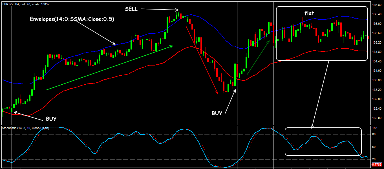Click the Stochastic (14, 3, 10, Close/Close) indicator label

(26, 128)
